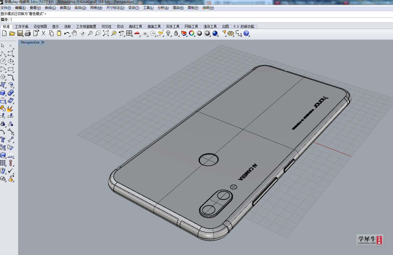Click the red car Set View icon
Image resolution: width=393 pixels, height=255 pixels.
pyautogui.click(x=137, y=33)
